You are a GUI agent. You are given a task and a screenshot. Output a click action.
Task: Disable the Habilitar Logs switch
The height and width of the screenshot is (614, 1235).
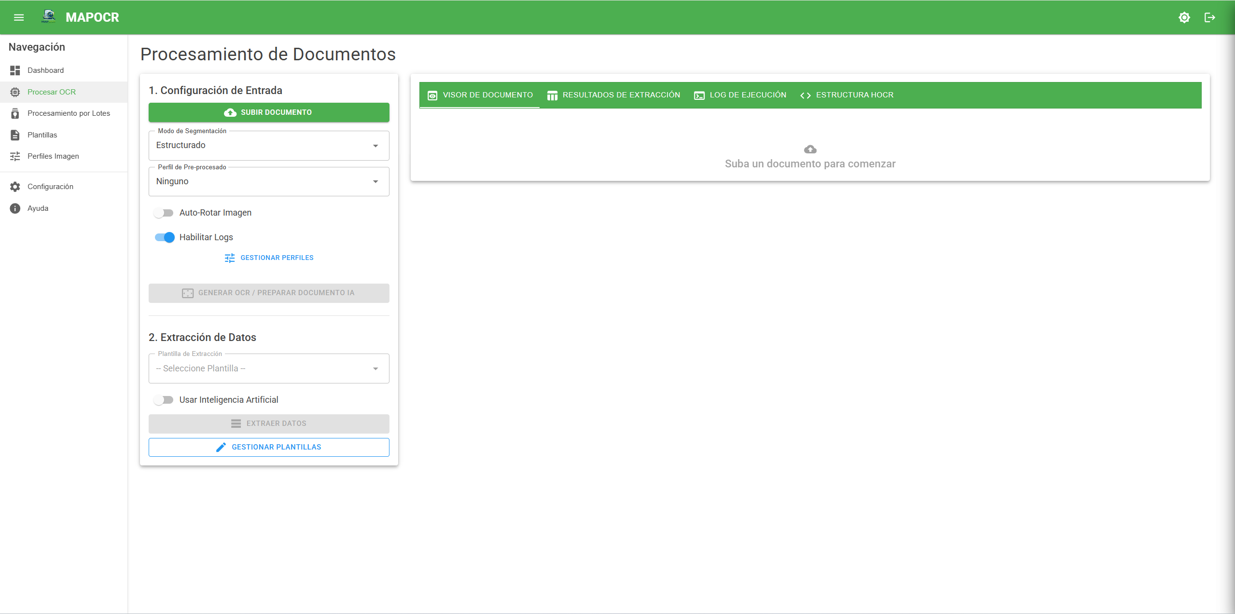click(x=165, y=237)
